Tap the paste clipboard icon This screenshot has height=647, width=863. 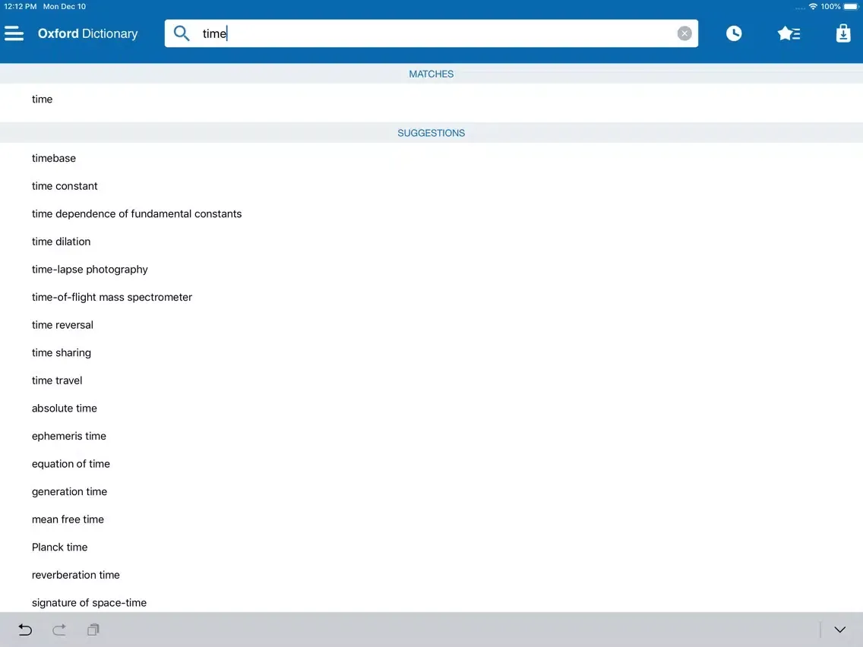coord(93,630)
